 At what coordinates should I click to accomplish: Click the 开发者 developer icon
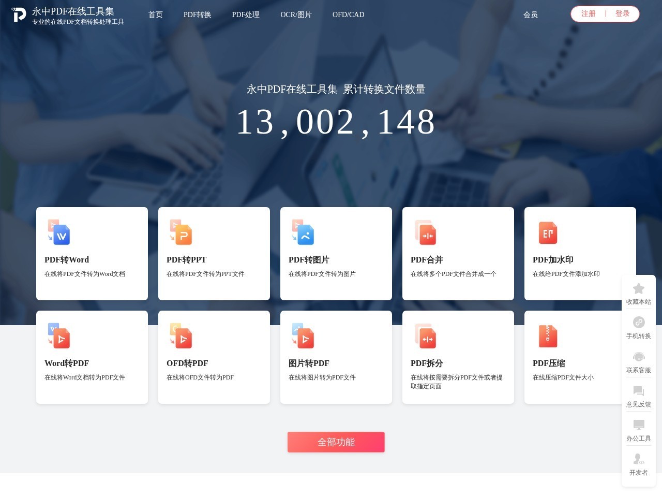[x=639, y=459]
